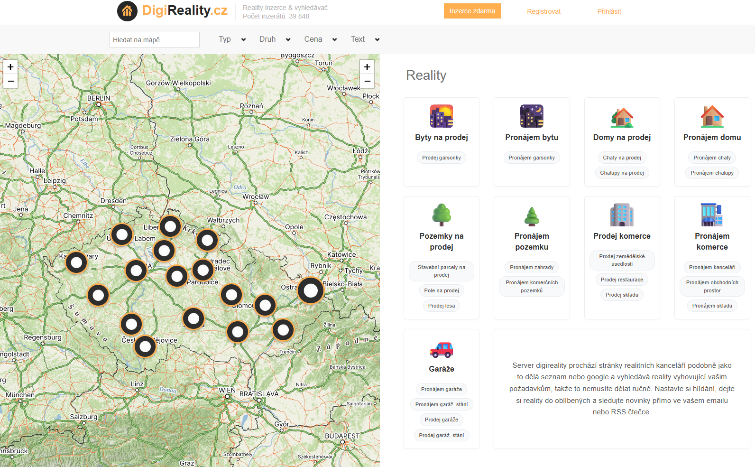Select the Pozemky na prodej tree icon
Image resolution: width=755 pixels, height=467 pixels.
(441, 215)
